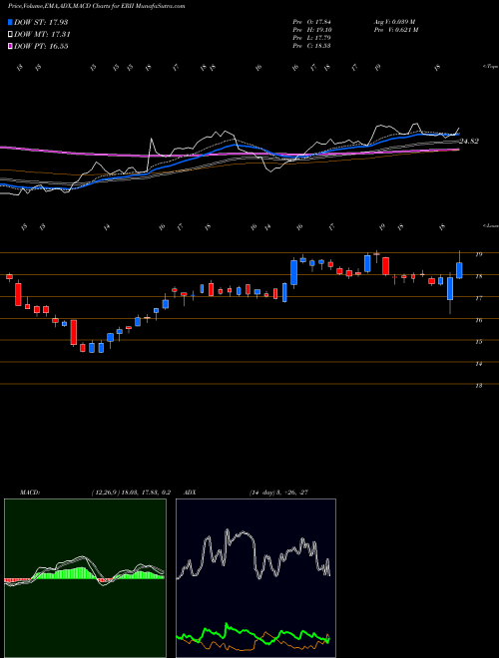
Task: Click the 24.82 label on EMA chart
Action: [469, 142]
